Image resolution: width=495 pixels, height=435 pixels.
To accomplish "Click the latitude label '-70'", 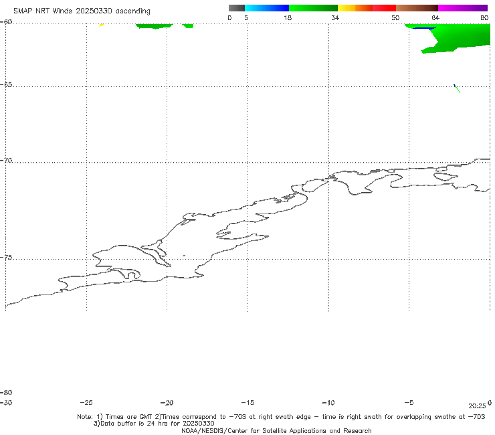I will [6, 161].
